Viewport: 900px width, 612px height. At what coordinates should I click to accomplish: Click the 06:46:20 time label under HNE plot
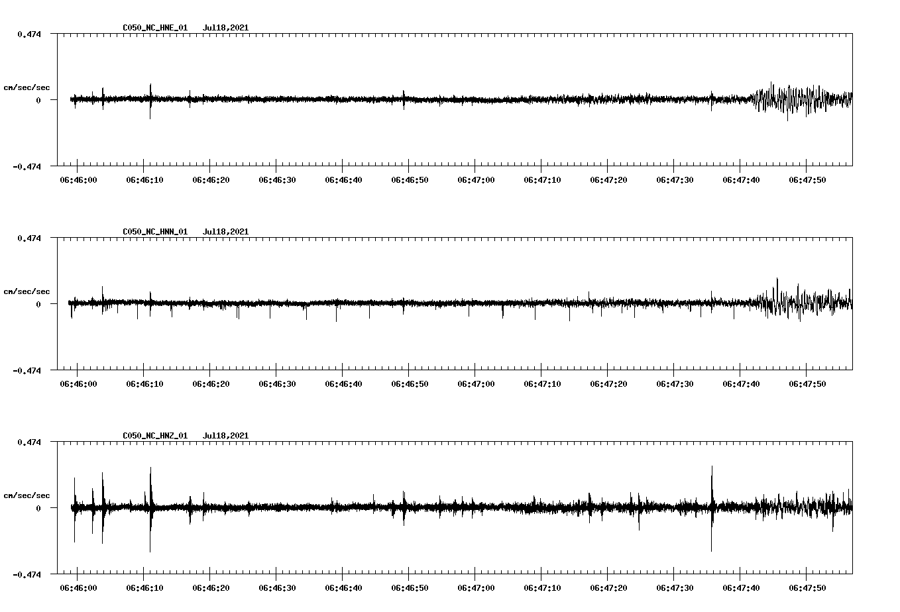[211, 180]
